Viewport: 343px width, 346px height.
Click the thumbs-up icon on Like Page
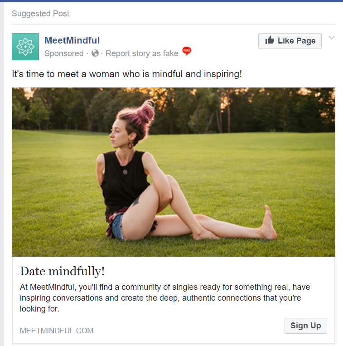coord(270,41)
